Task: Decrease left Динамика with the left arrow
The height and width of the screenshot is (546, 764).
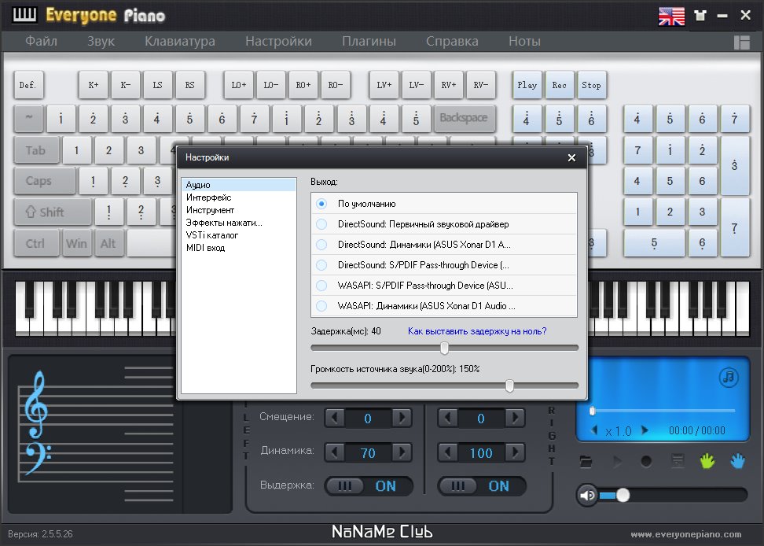Action: click(334, 452)
